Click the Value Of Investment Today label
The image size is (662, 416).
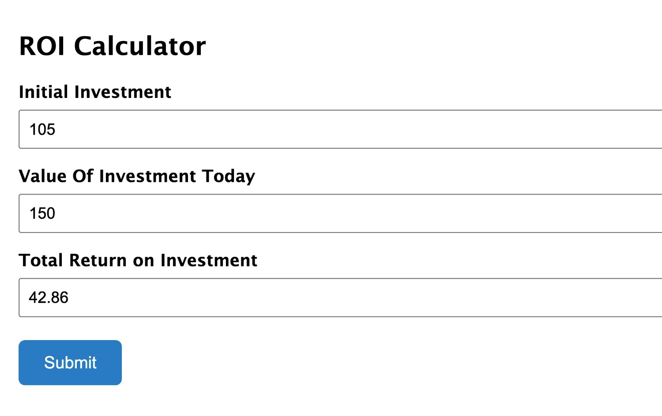137,176
